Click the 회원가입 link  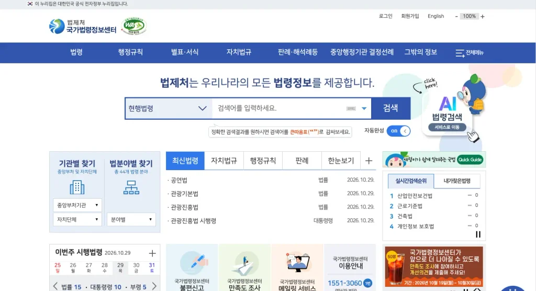tap(410, 16)
